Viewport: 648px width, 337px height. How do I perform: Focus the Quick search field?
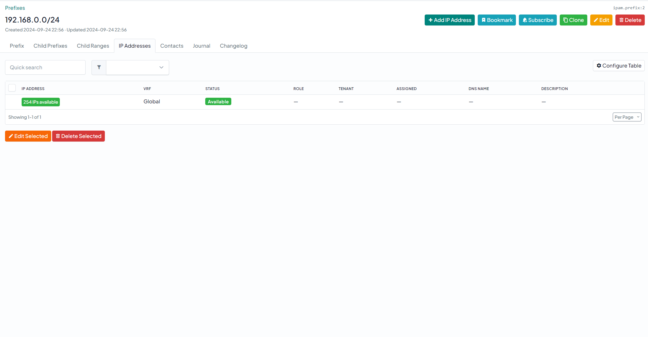click(x=45, y=68)
